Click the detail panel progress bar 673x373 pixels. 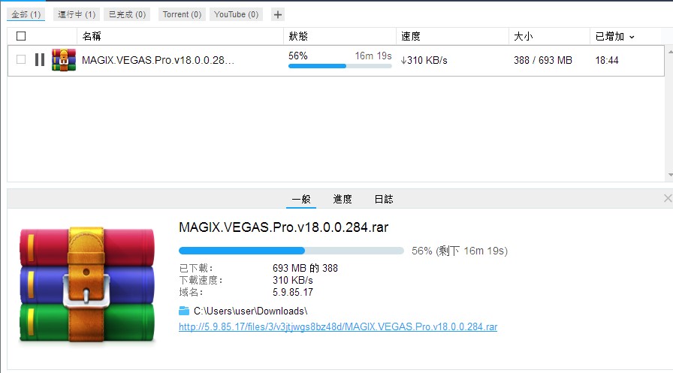pyautogui.click(x=291, y=251)
